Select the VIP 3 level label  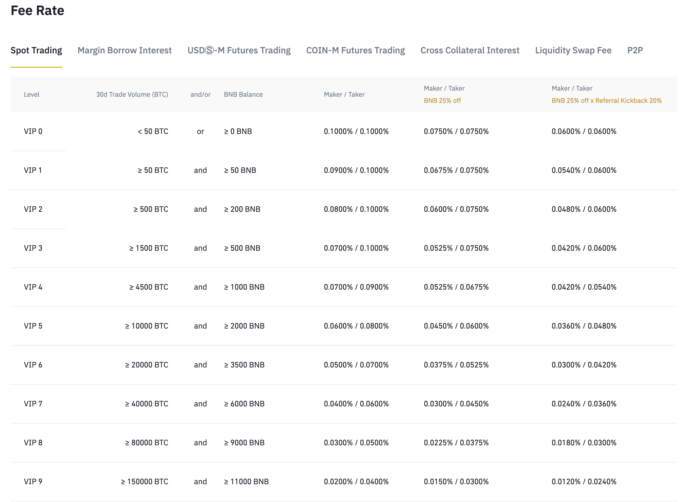[33, 248]
